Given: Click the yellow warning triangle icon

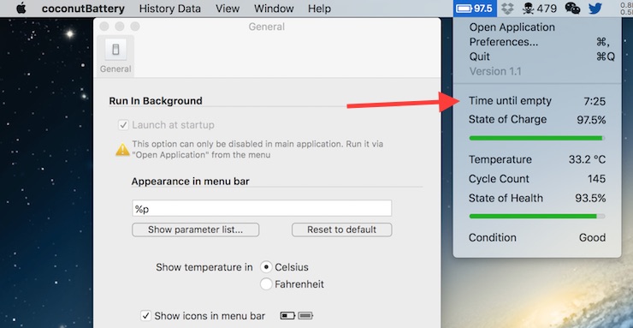Looking at the screenshot, I should click(122, 150).
